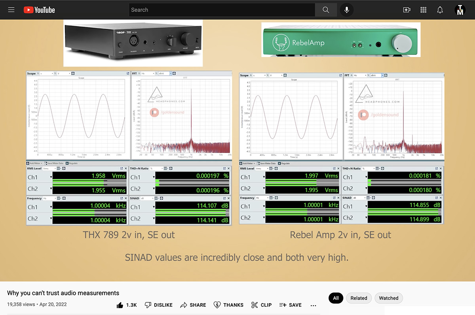Show notifications using the bell icon
This screenshot has width=475, height=315.
440,10
